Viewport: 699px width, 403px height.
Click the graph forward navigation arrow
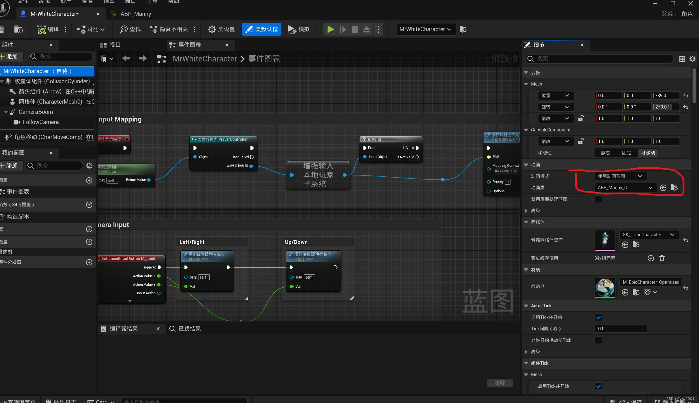tap(143, 59)
